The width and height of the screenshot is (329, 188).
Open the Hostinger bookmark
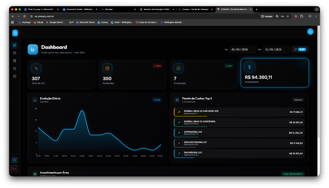(x=24, y=22)
